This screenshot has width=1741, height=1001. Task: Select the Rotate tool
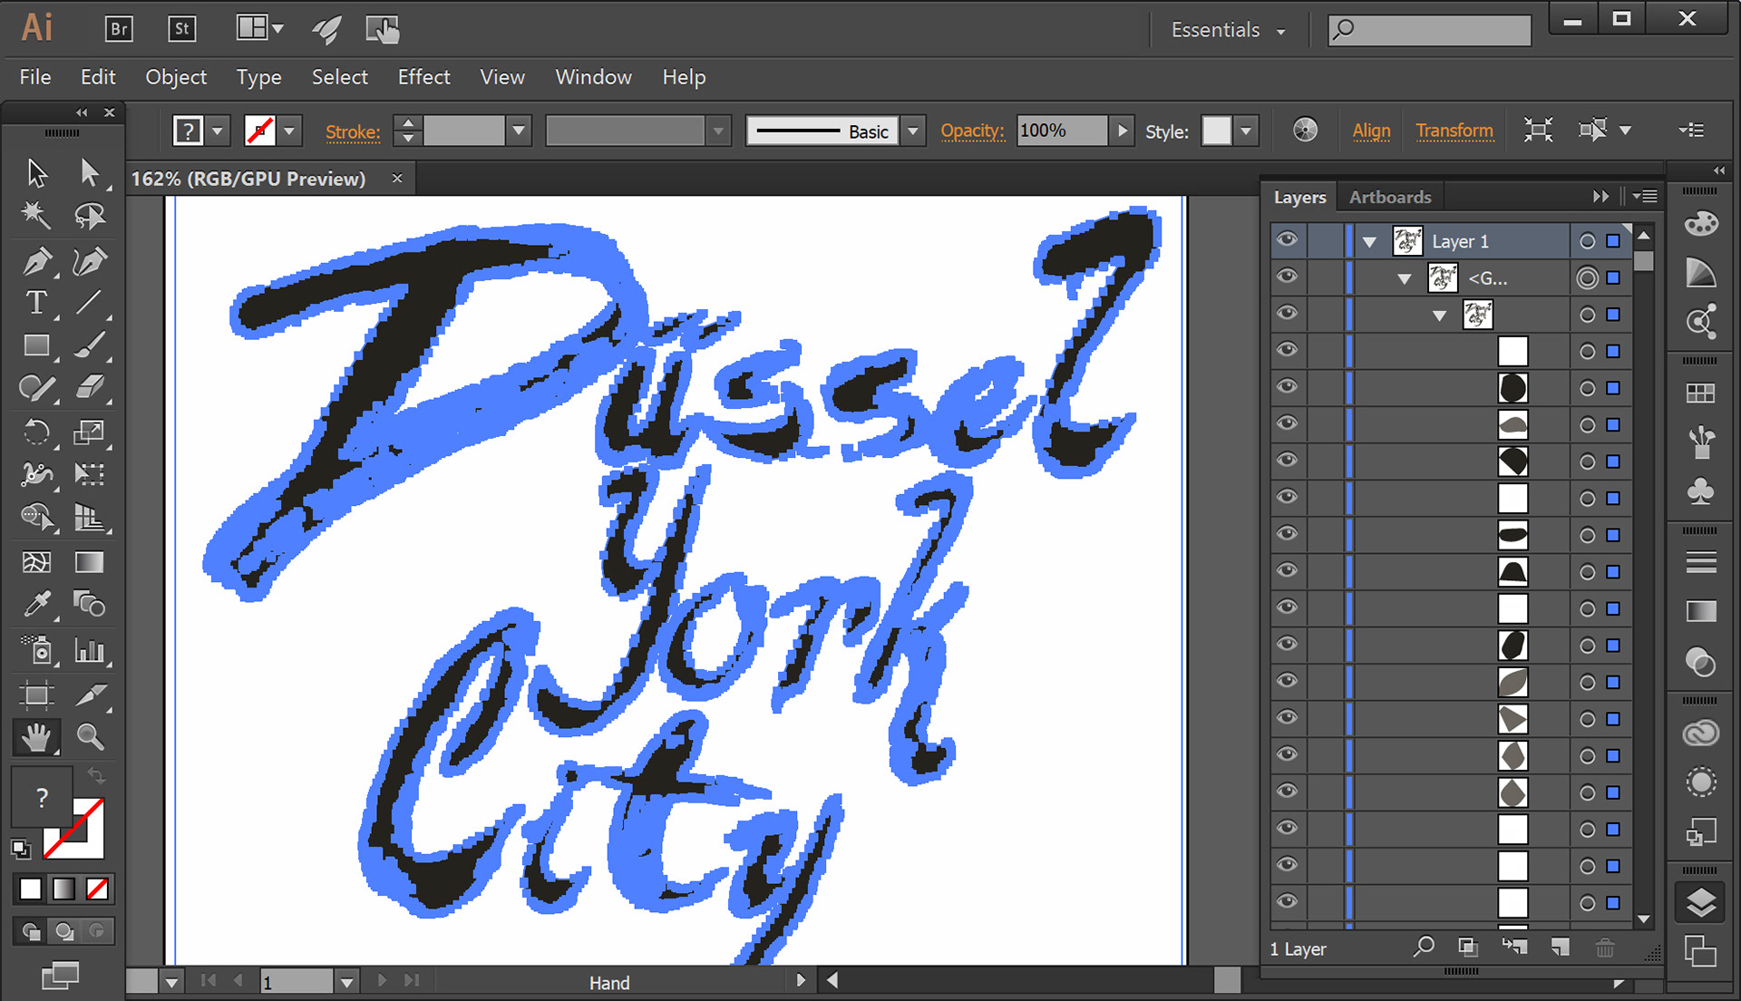coord(37,432)
